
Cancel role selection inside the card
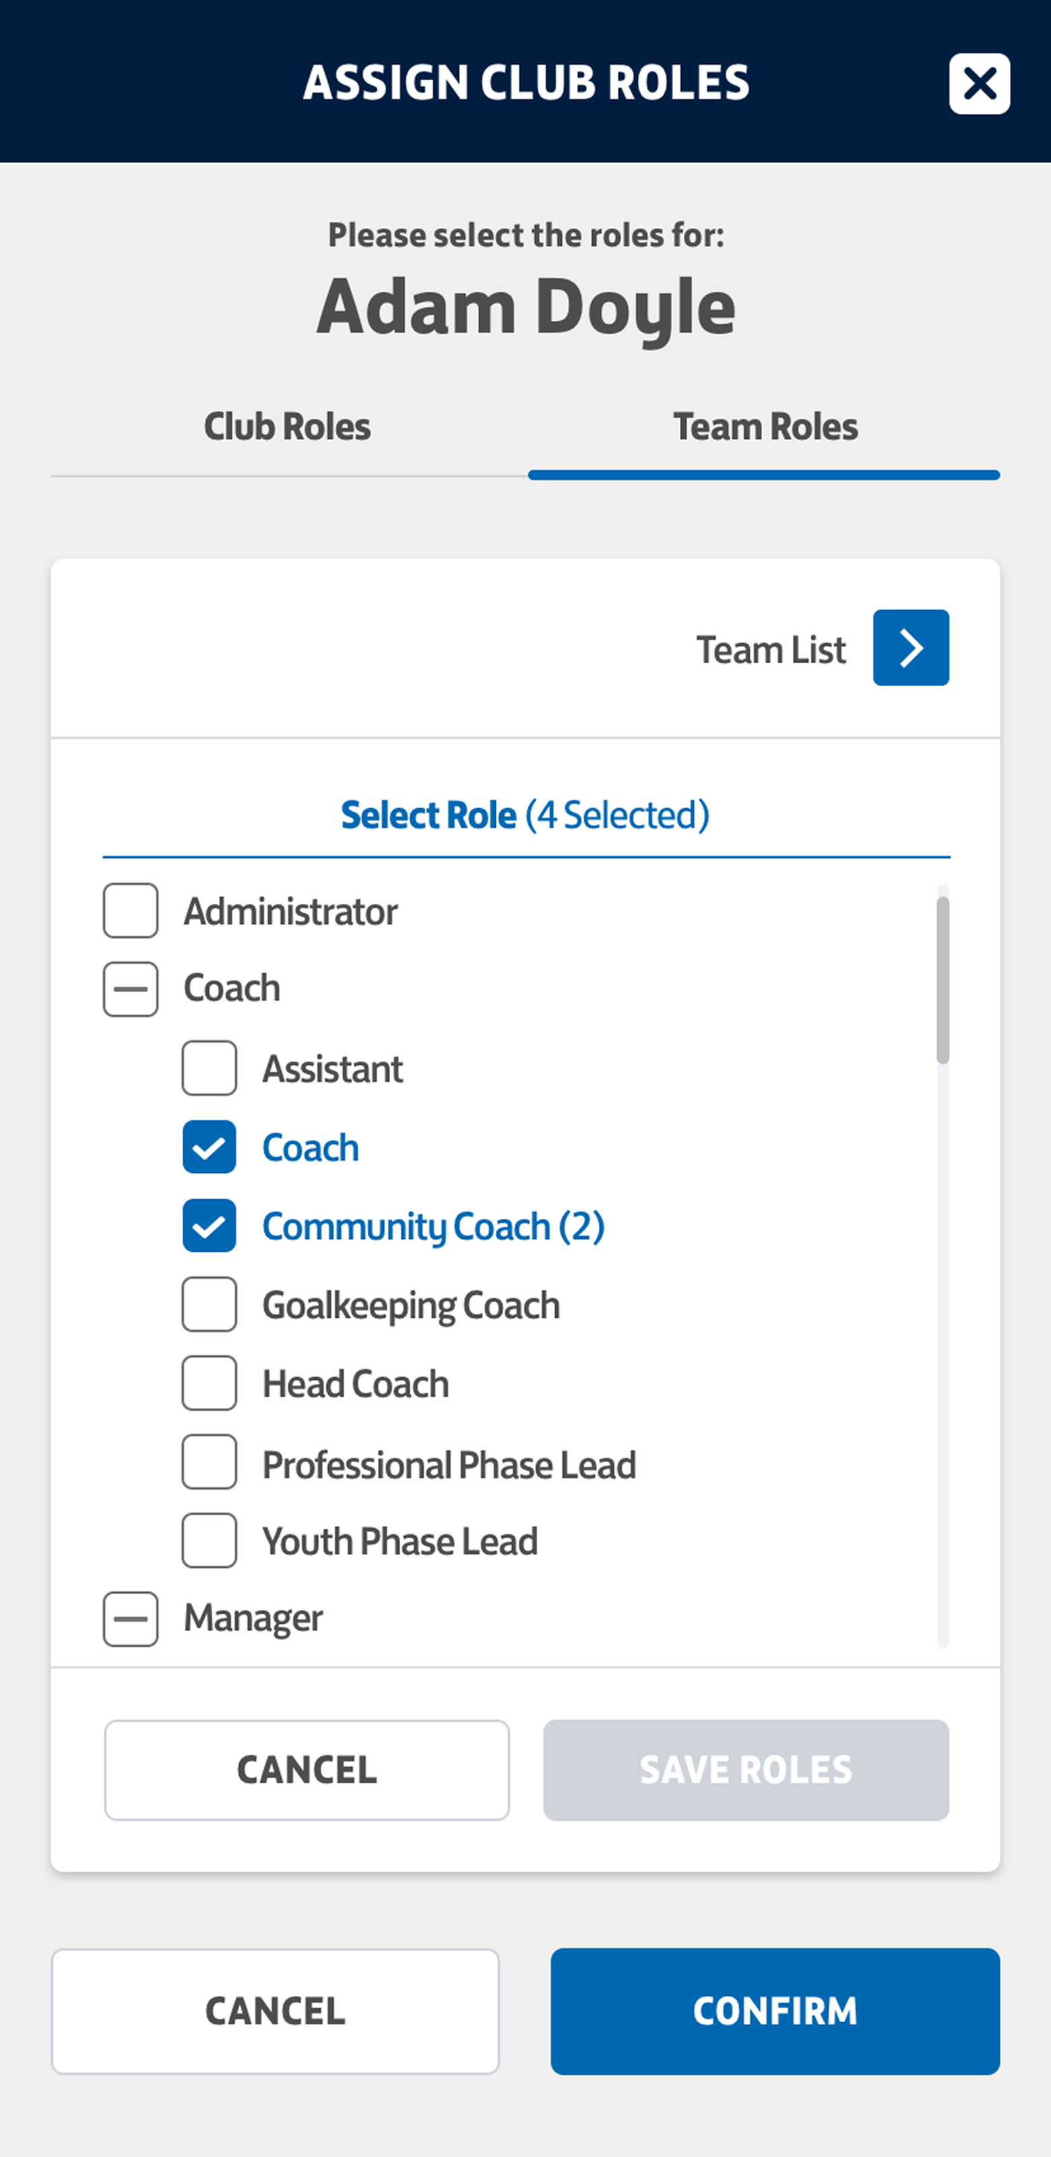[307, 1770]
